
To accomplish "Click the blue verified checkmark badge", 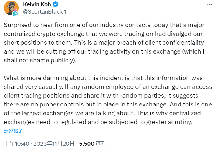I will pyautogui.click(x=55, y=4).
